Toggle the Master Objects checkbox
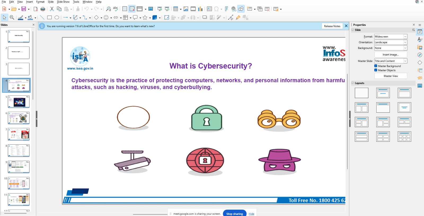Image resolution: width=424 pixels, height=216 pixels. [x=376, y=70]
